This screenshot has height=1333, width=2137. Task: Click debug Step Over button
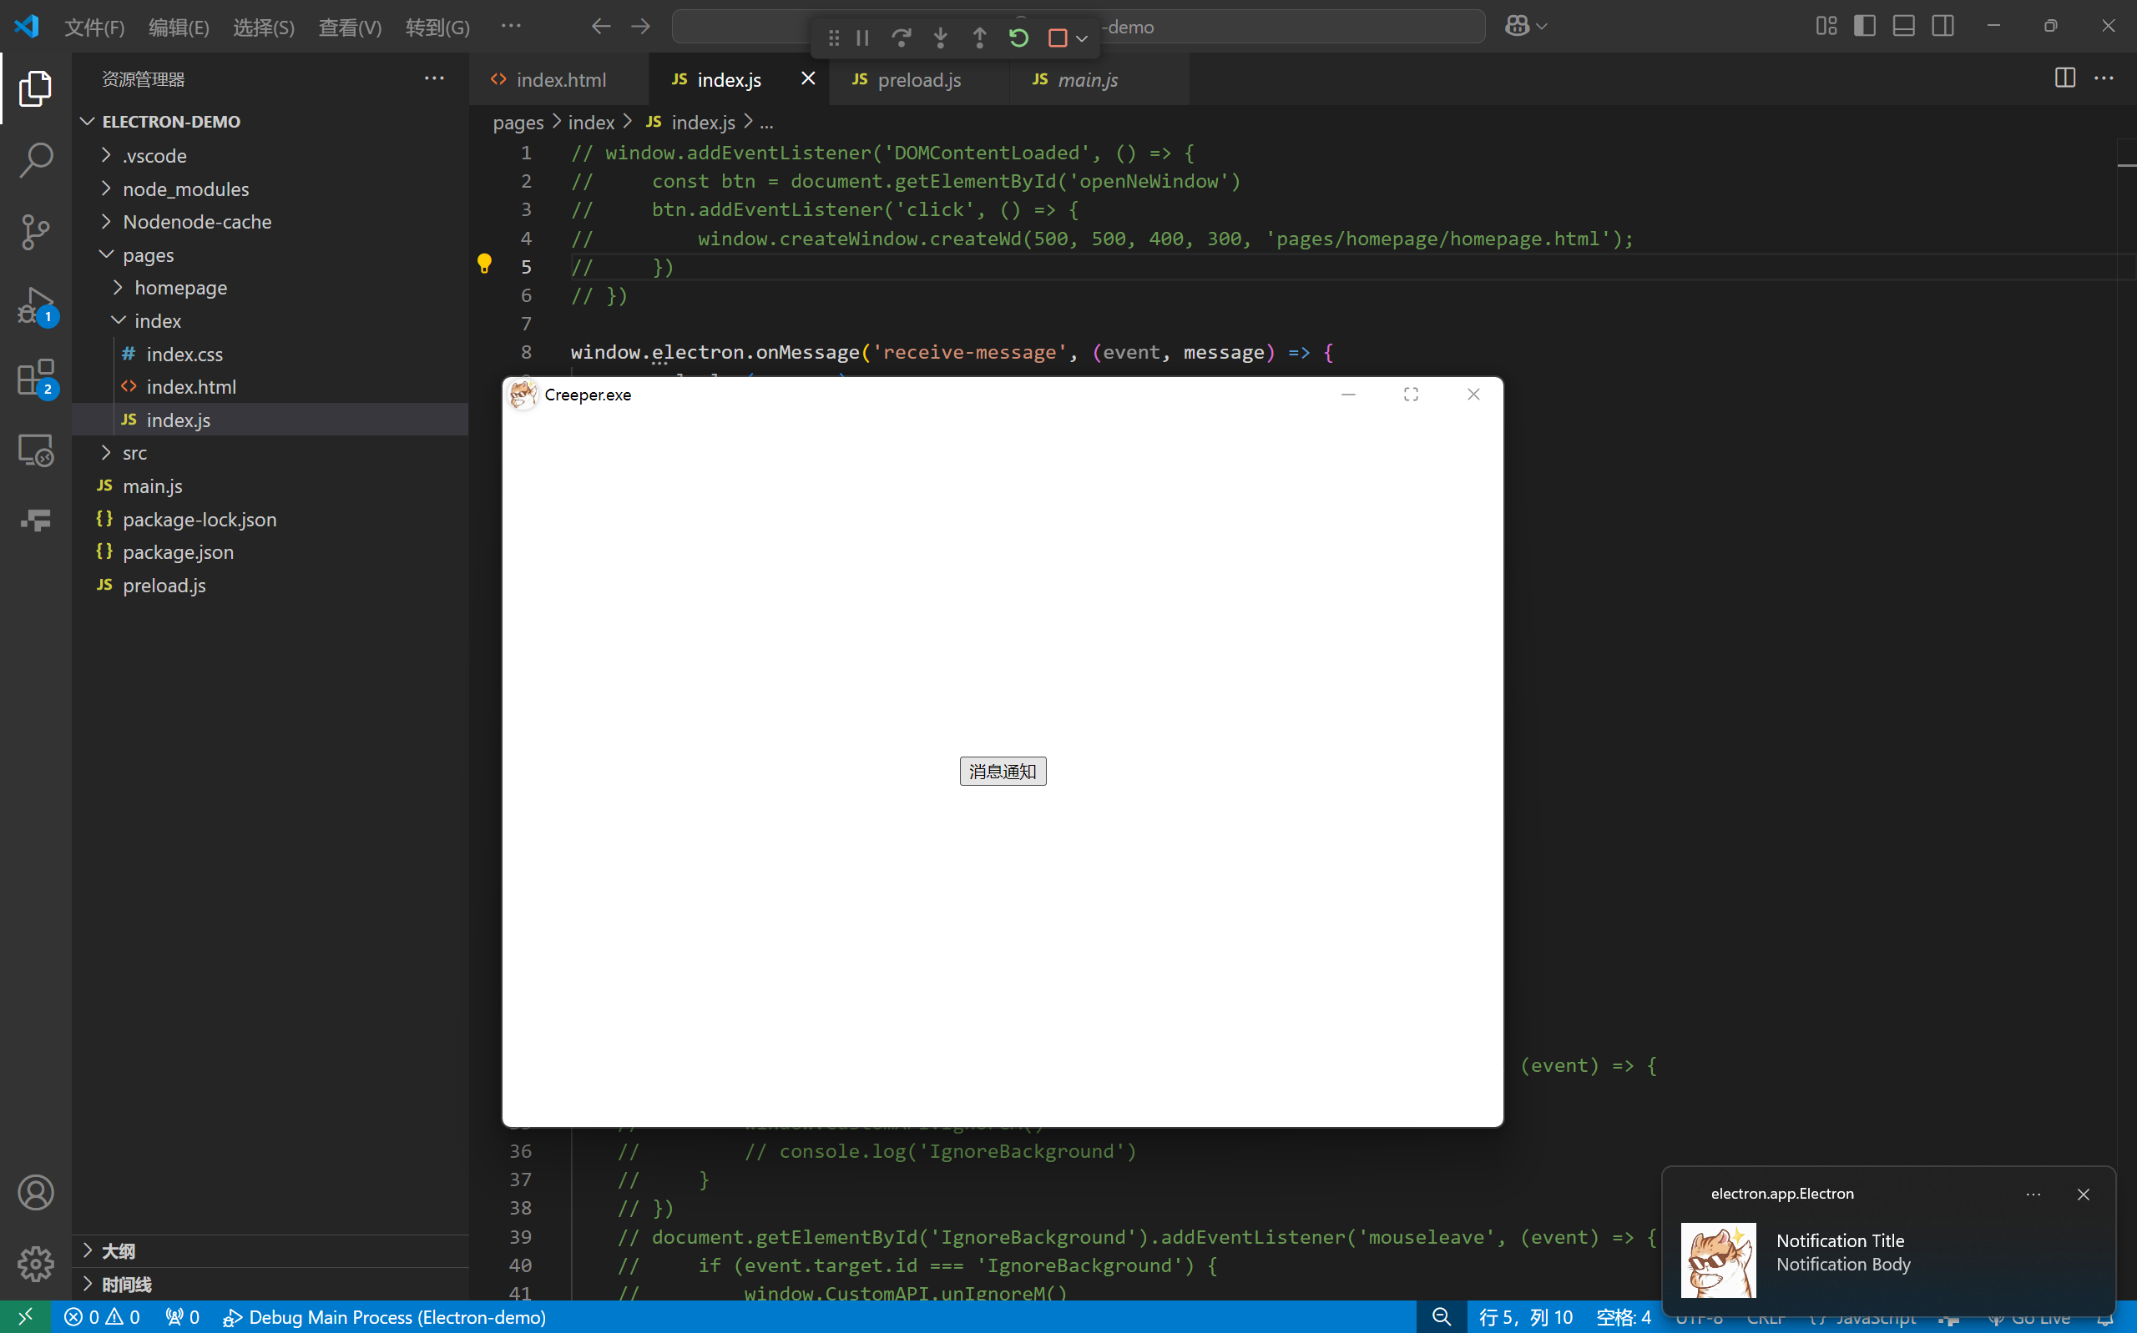pyautogui.click(x=901, y=38)
